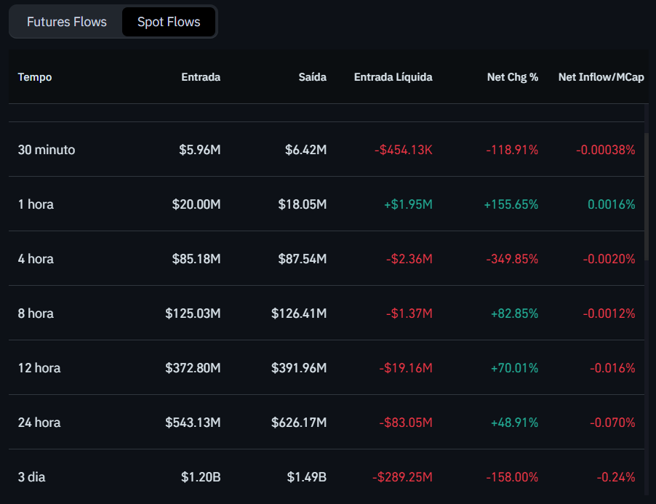
Task: Click the 12 hora row label
Action: tap(38, 368)
